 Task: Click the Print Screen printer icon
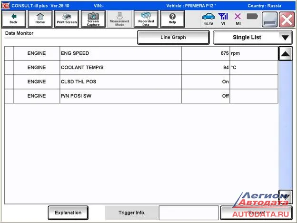point(67,19)
